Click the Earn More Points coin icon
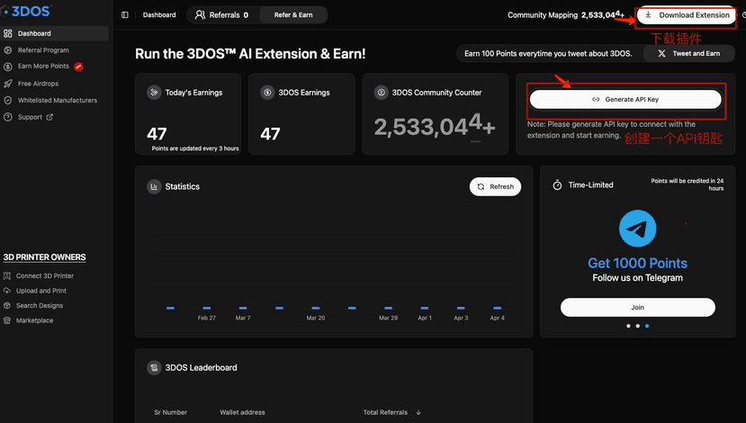The height and width of the screenshot is (423, 746). pos(7,67)
